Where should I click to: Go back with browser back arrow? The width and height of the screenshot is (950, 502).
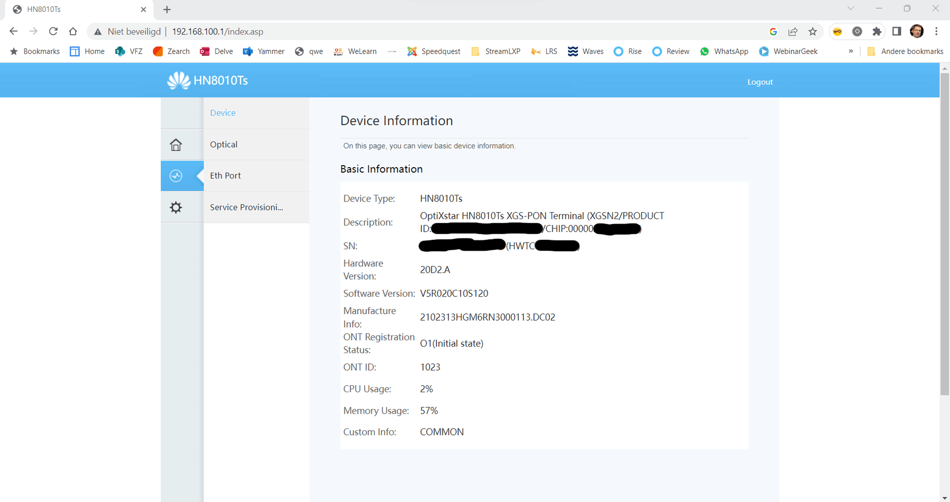(14, 31)
